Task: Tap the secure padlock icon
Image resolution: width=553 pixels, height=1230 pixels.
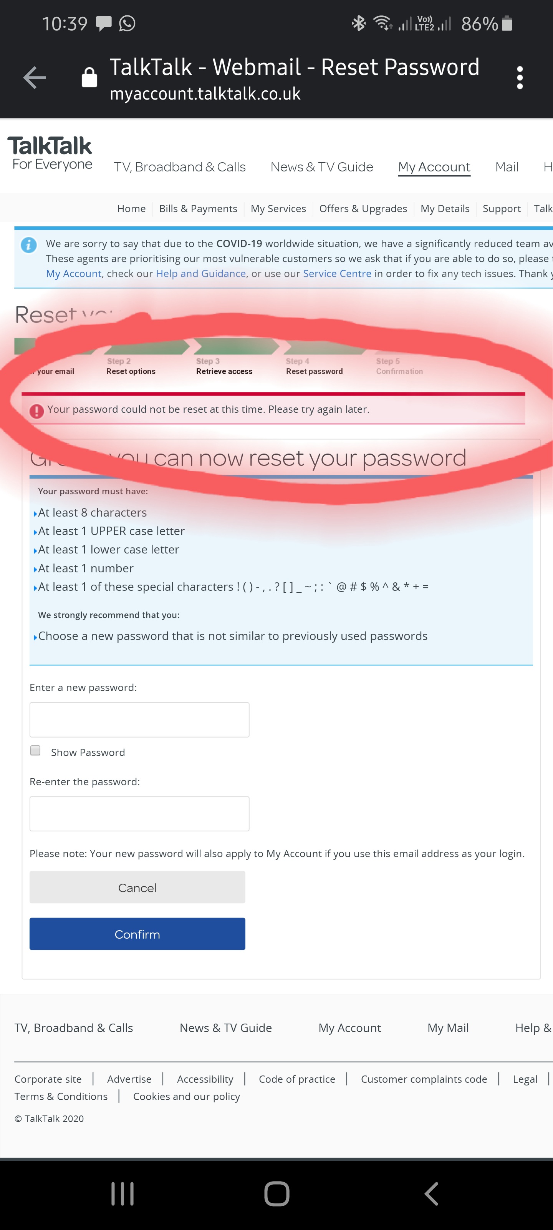Action: pyautogui.click(x=89, y=77)
